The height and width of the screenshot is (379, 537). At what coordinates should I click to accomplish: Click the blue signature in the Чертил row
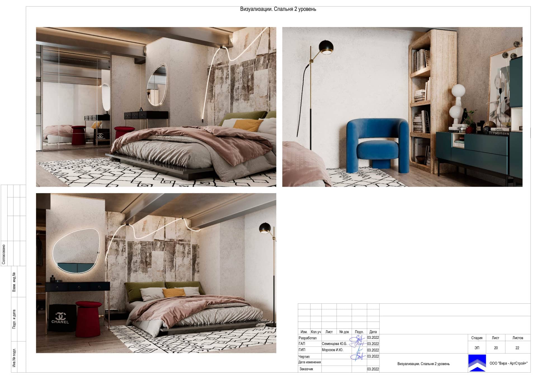point(358,356)
